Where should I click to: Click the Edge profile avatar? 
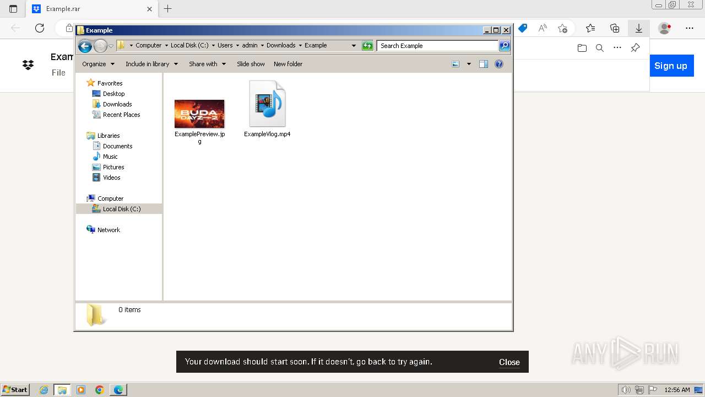(665, 28)
